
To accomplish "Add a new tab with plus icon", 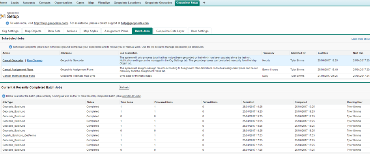I will (x=204, y=3).
